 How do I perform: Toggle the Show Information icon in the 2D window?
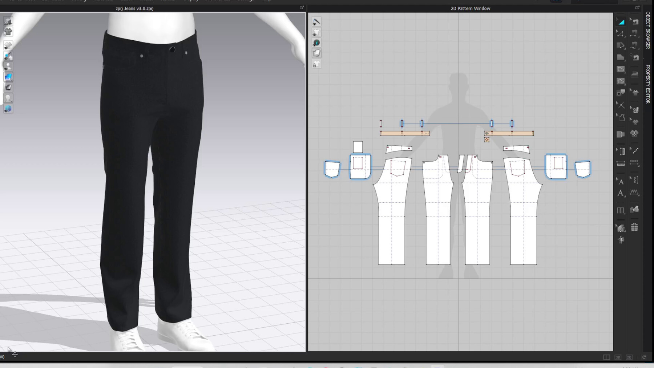tap(316, 42)
